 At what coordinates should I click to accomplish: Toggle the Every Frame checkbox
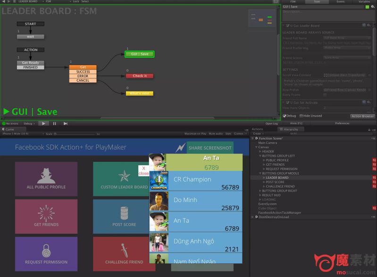tap(325, 95)
